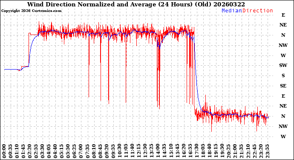Click the 12:50 time axis label
Screen dimensions: 294x160
point(145,151)
